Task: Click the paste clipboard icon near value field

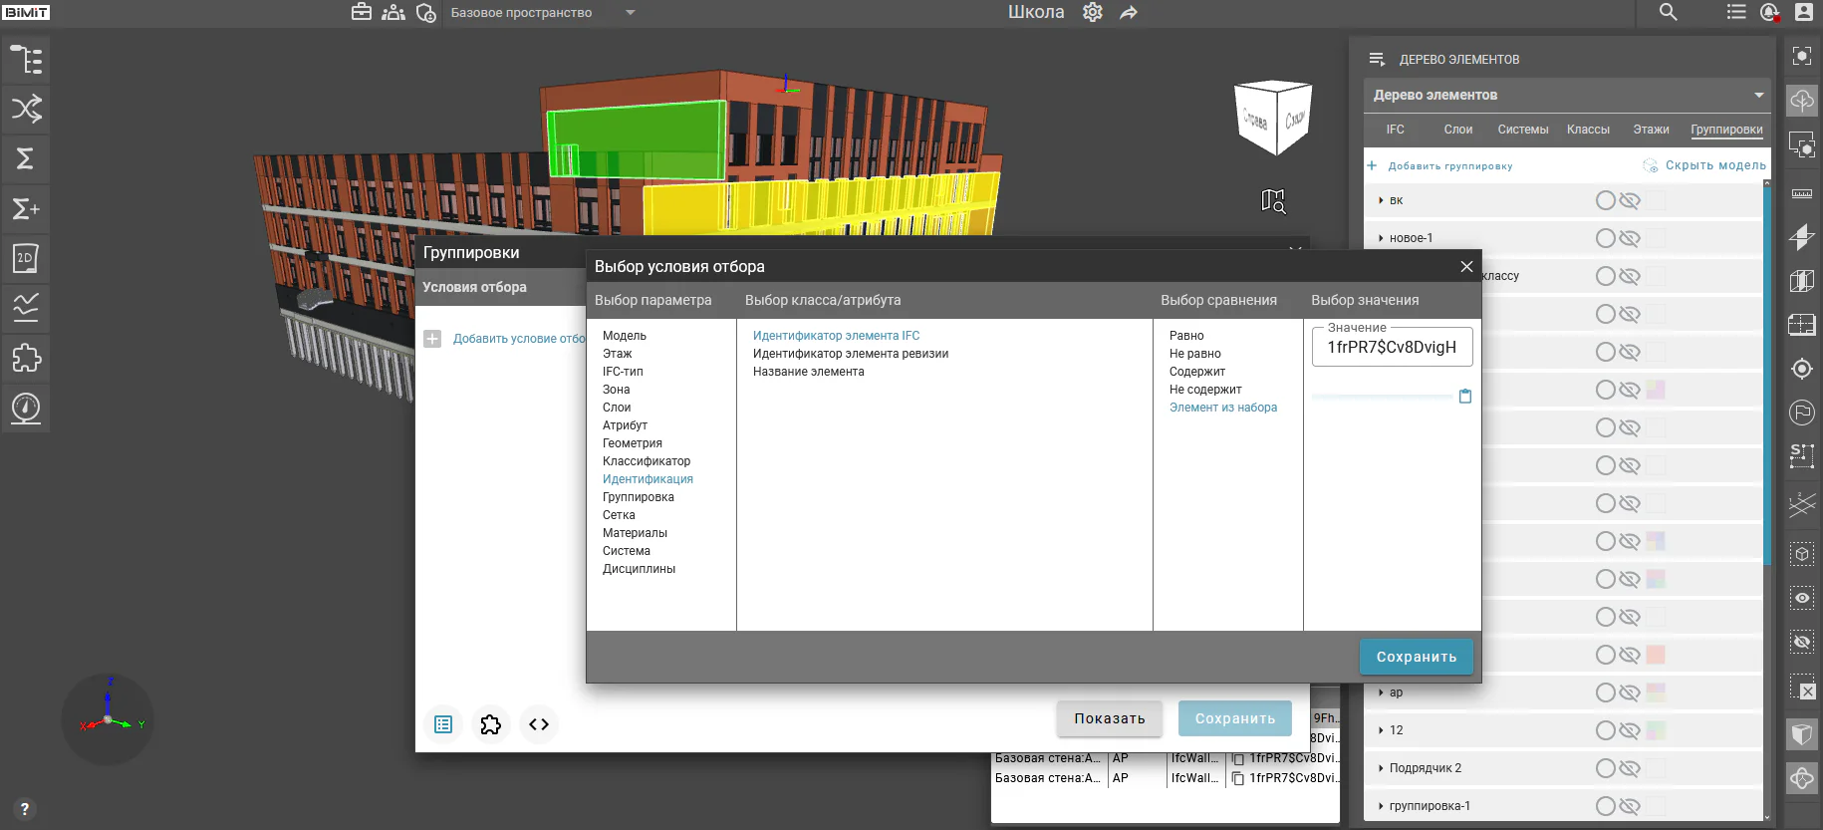Action: pos(1465,397)
